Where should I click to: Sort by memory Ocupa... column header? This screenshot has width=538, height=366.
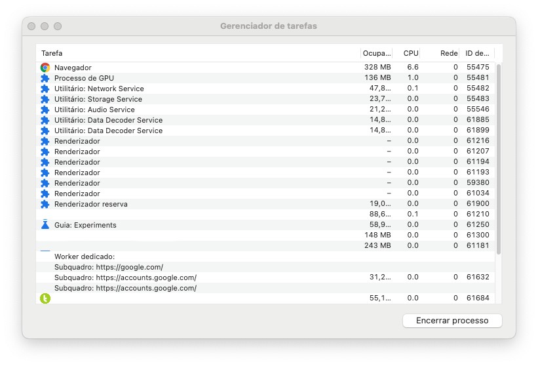pyautogui.click(x=377, y=53)
